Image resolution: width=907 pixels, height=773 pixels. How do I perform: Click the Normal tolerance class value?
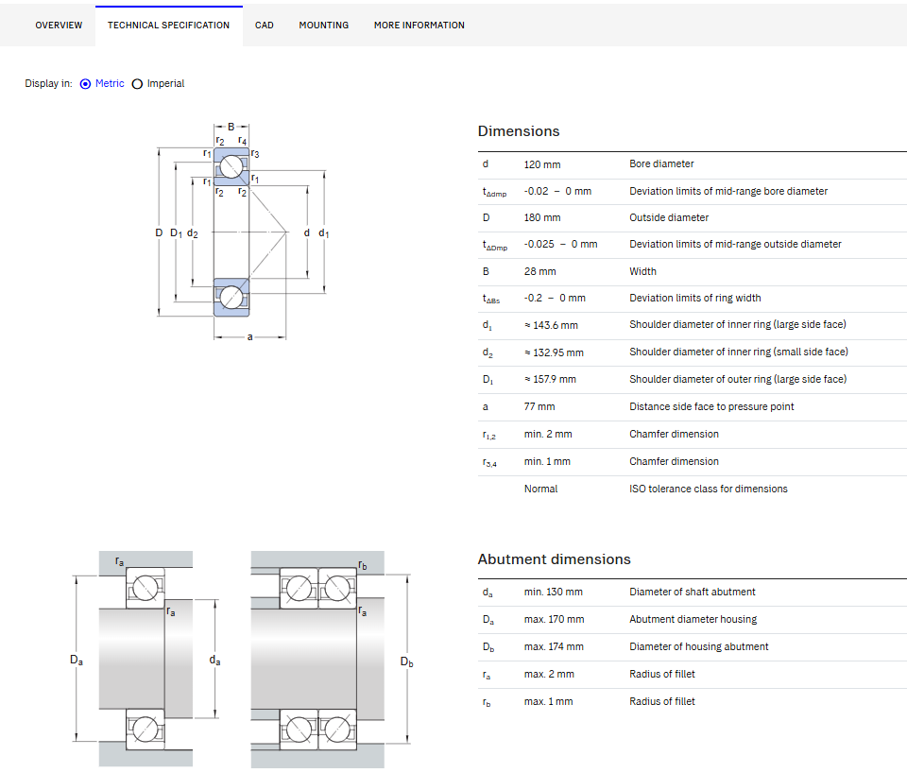point(540,490)
